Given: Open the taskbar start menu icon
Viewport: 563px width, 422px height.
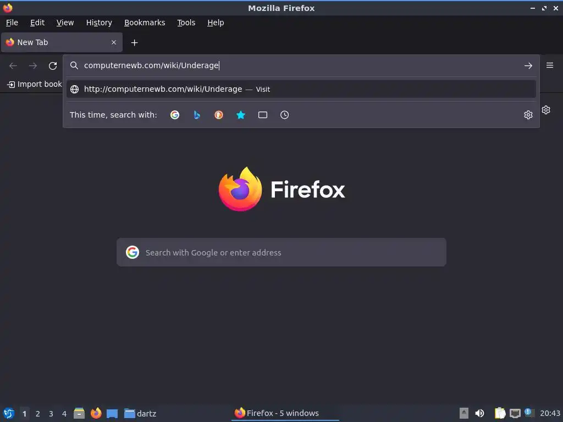Looking at the screenshot, I should coord(9,413).
